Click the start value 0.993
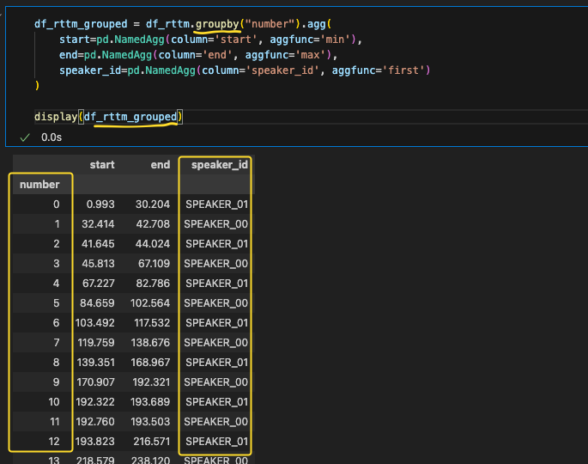 [100, 205]
